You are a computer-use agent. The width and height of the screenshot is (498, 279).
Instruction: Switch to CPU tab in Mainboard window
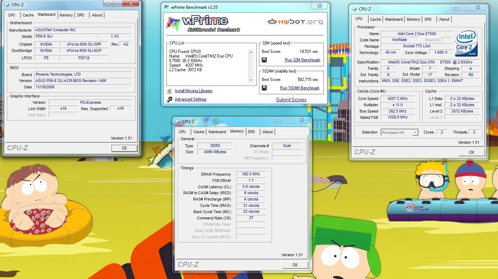12,15
